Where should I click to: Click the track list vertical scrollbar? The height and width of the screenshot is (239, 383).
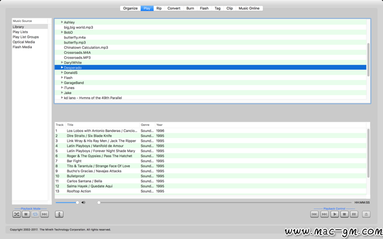[368, 153]
